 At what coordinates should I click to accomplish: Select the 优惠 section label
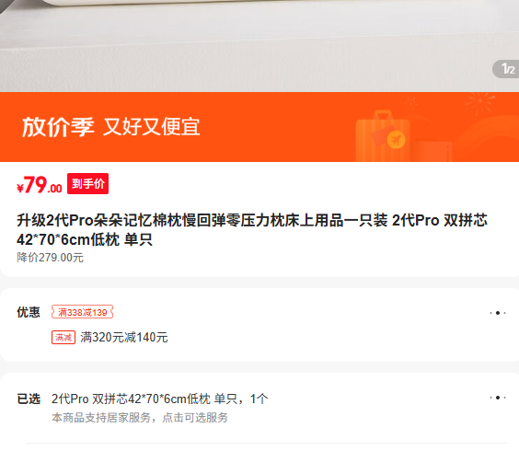29,312
